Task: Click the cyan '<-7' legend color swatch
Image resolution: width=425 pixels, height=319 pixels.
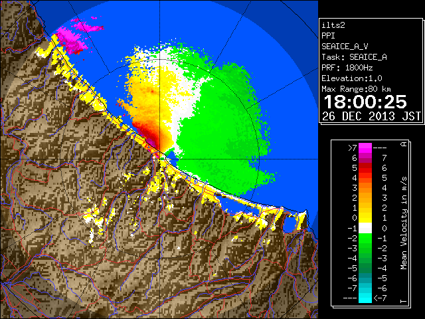Action: (365, 298)
